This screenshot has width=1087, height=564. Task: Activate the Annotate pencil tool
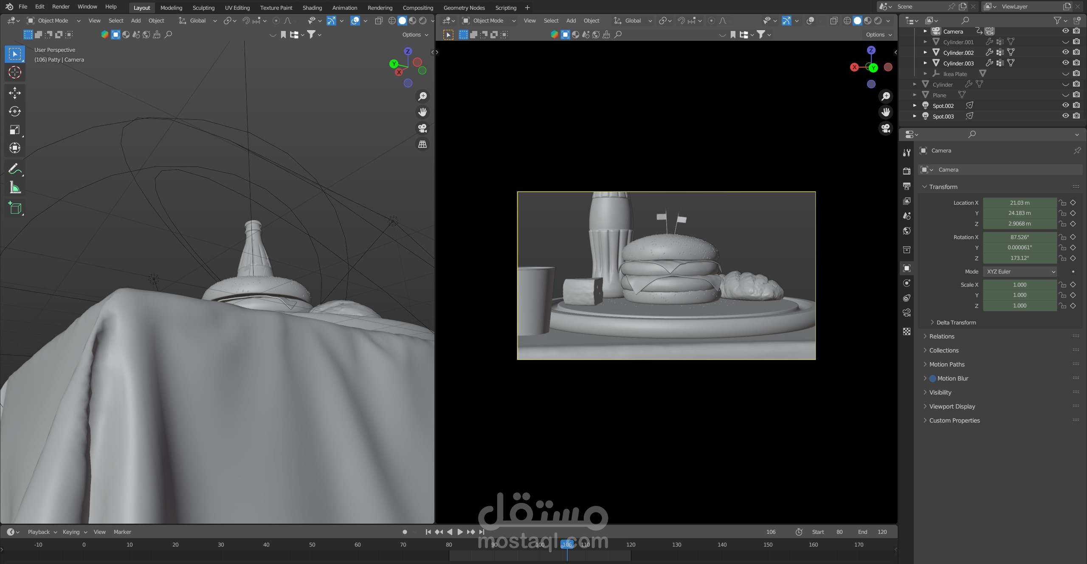tap(15, 169)
